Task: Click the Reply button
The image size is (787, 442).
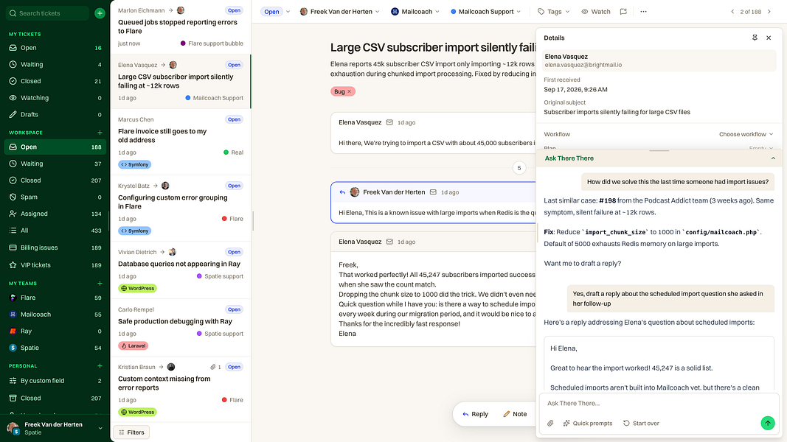Action: click(475, 414)
